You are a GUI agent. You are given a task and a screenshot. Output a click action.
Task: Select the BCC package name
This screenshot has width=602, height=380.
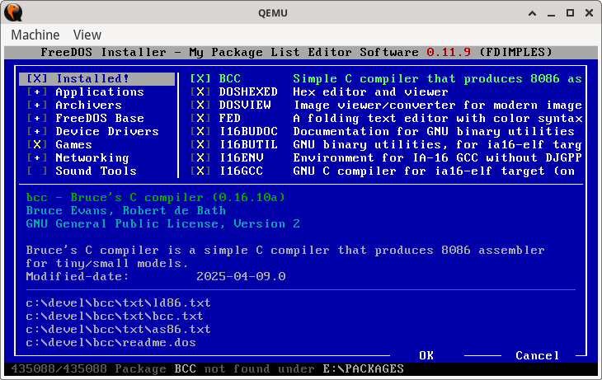click(230, 78)
